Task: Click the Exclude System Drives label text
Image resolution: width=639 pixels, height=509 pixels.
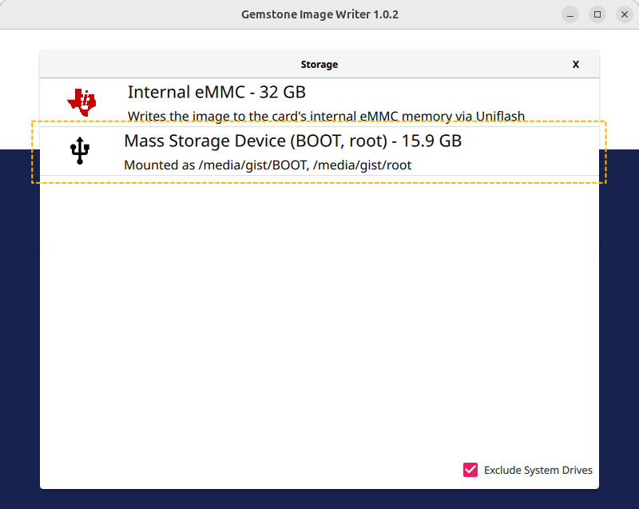Action: pyautogui.click(x=538, y=471)
